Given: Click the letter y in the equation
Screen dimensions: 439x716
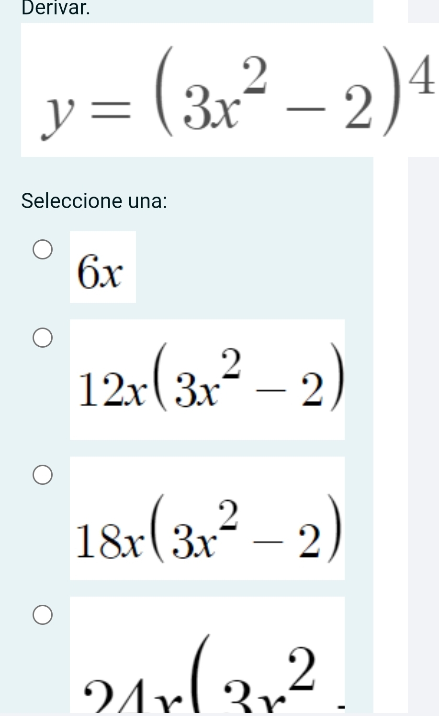Looking at the screenshot, I should [53, 117].
